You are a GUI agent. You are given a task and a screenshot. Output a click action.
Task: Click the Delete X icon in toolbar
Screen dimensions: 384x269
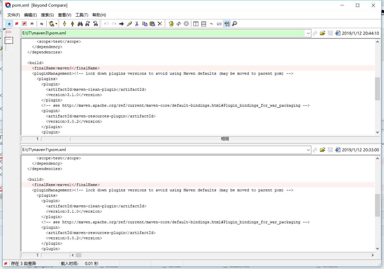(160, 24)
